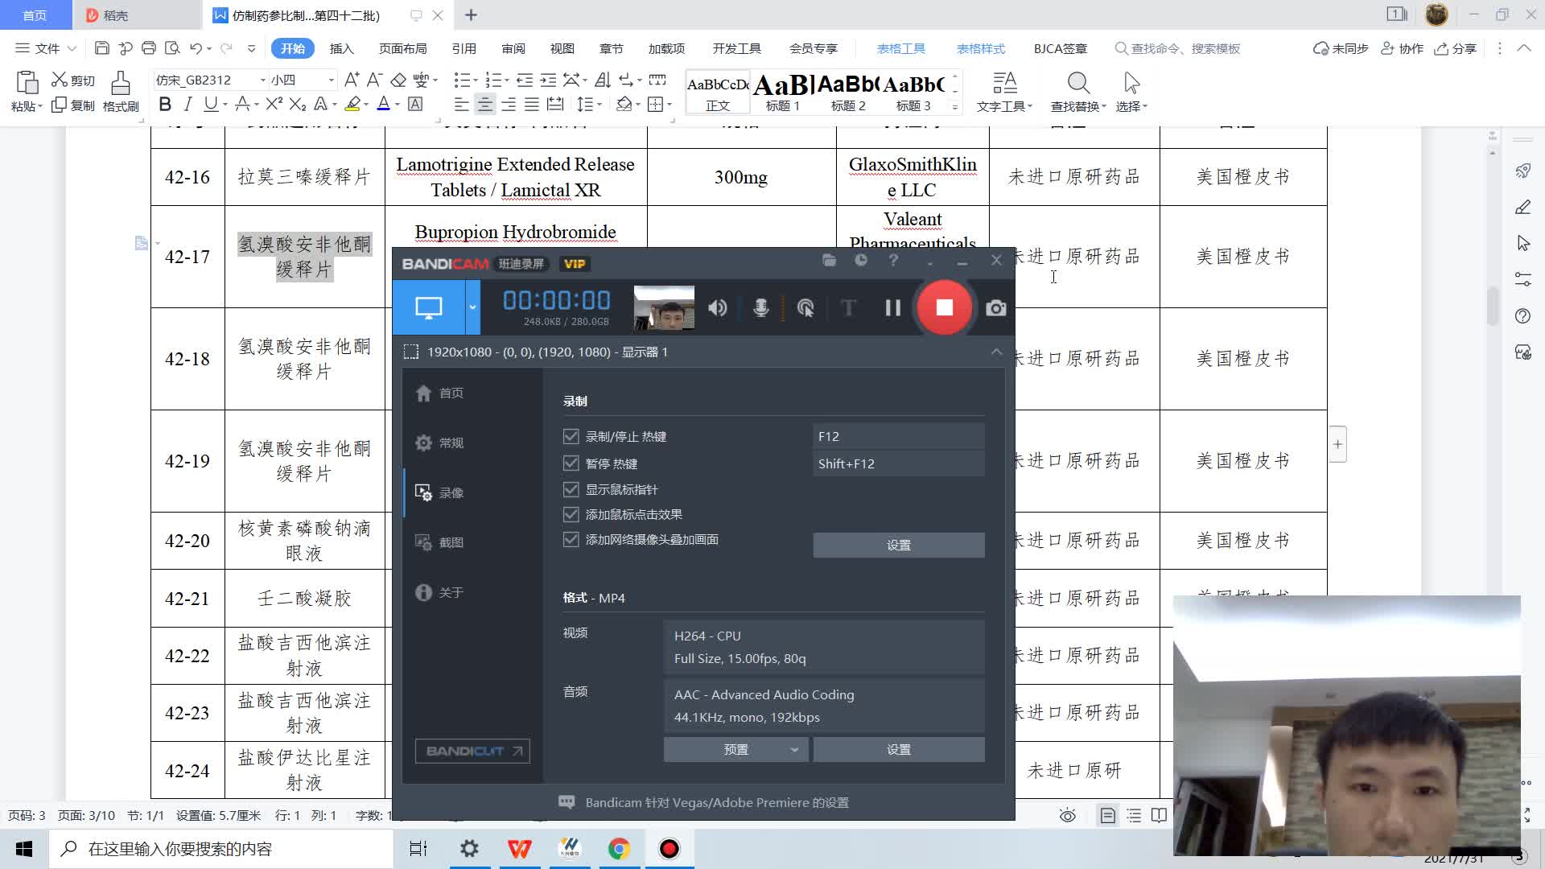Apply the 标题 1 style
The height and width of the screenshot is (869, 1545).
click(782, 92)
